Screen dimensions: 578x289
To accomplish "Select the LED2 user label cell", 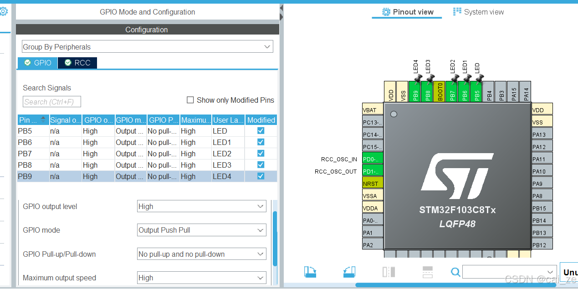I will [228, 154].
